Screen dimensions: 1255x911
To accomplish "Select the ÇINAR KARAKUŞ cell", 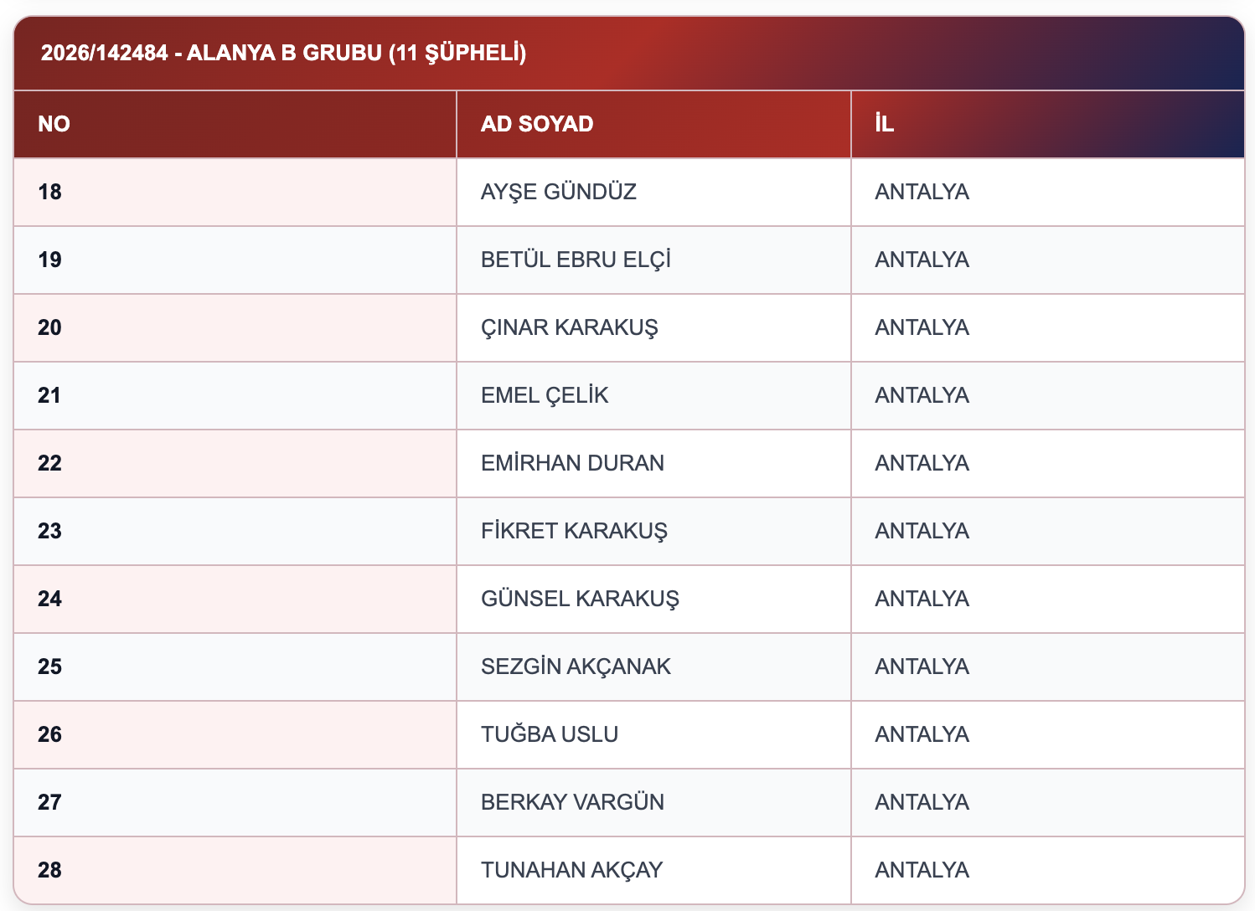I will click(653, 327).
